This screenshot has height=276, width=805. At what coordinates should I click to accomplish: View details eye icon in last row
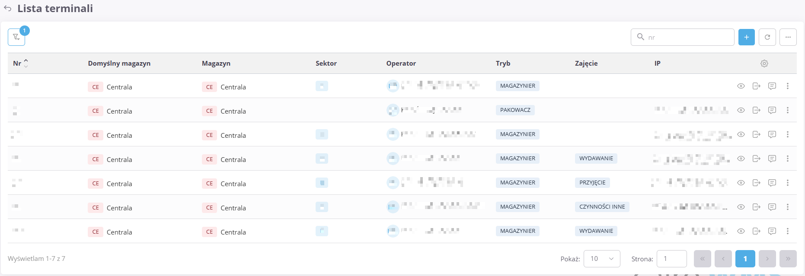point(741,231)
